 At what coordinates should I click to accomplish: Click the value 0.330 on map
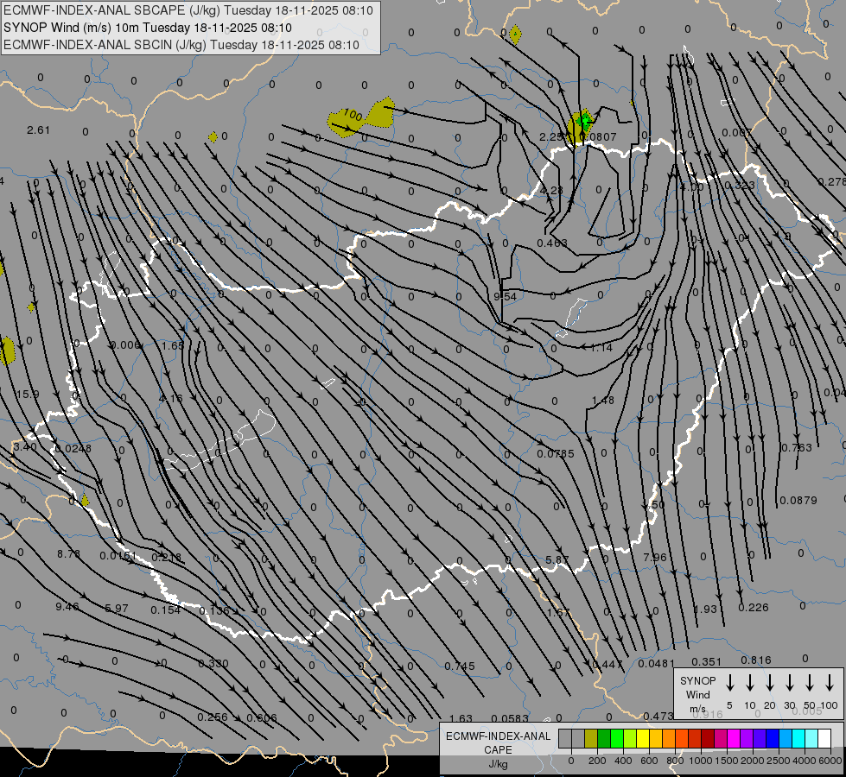tap(213, 663)
